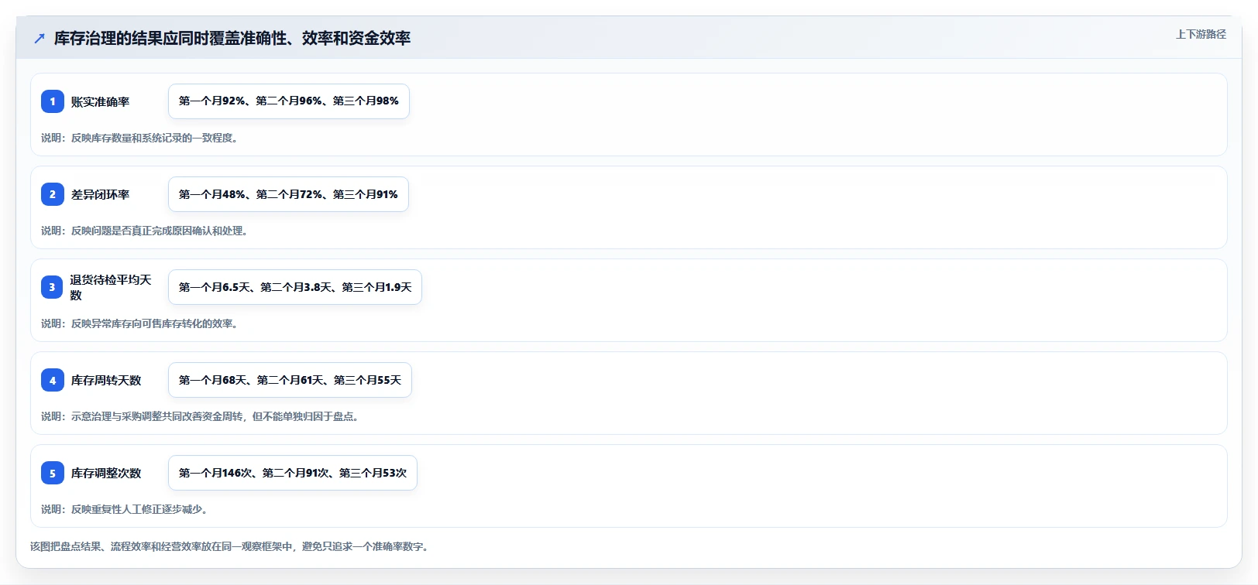The height and width of the screenshot is (585, 1258).
Task: Select the 账实准确率 metric label
Action: pos(100,101)
